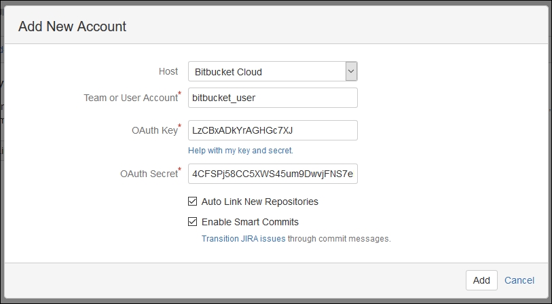Focus the OAuth Secret input field
This screenshot has width=552, height=304.
click(273, 174)
